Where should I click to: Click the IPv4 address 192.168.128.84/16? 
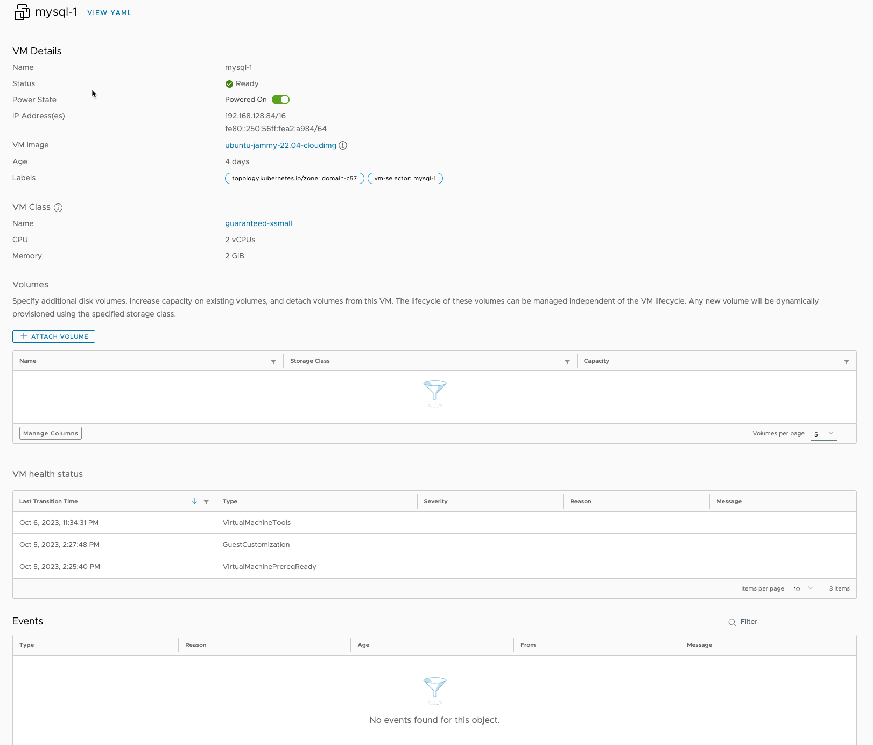point(255,116)
